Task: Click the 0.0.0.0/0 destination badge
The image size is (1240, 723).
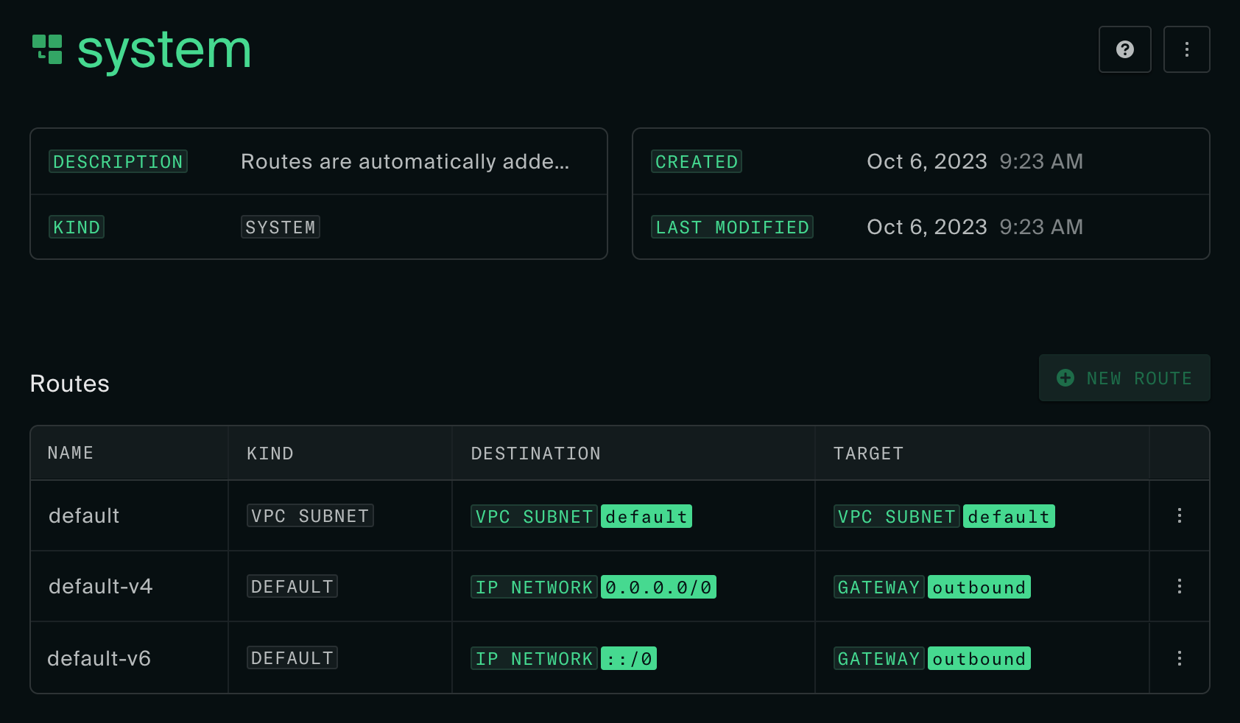Action: (658, 587)
